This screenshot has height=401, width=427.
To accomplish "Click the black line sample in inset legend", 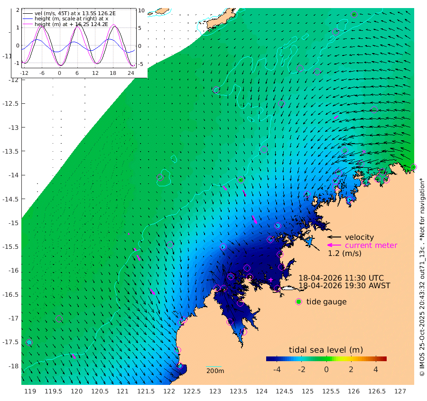I will (28, 13).
